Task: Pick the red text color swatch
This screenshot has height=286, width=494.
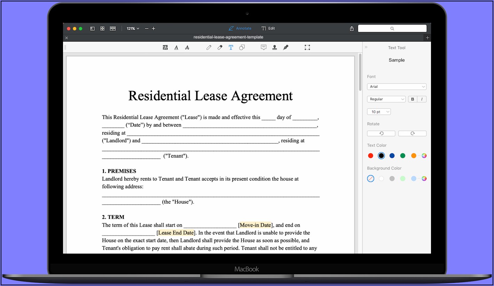Action: [371, 156]
